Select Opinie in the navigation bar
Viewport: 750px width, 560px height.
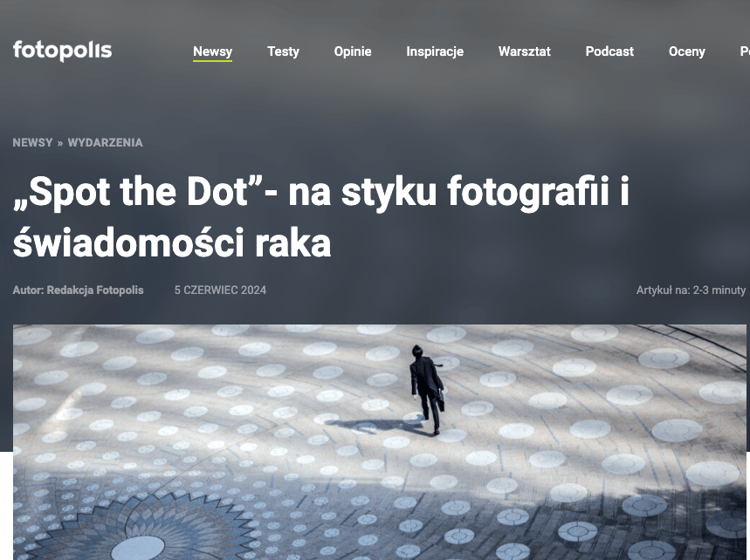[353, 51]
